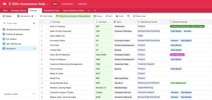
Task: Click the "Warehouse & Fulfilment" owner cell
Action: coord(153,83)
